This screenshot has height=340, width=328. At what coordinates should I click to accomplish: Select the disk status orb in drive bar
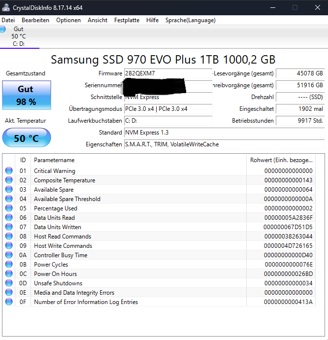(x=2, y=29)
